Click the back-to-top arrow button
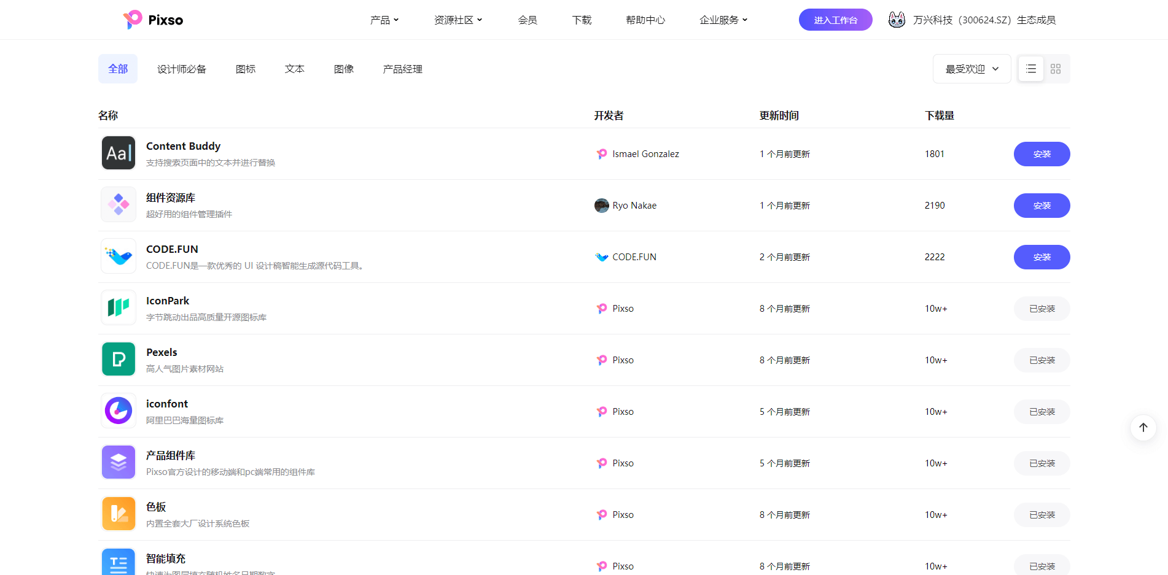Screen dimensions: 1168x575 coord(1143,428)
